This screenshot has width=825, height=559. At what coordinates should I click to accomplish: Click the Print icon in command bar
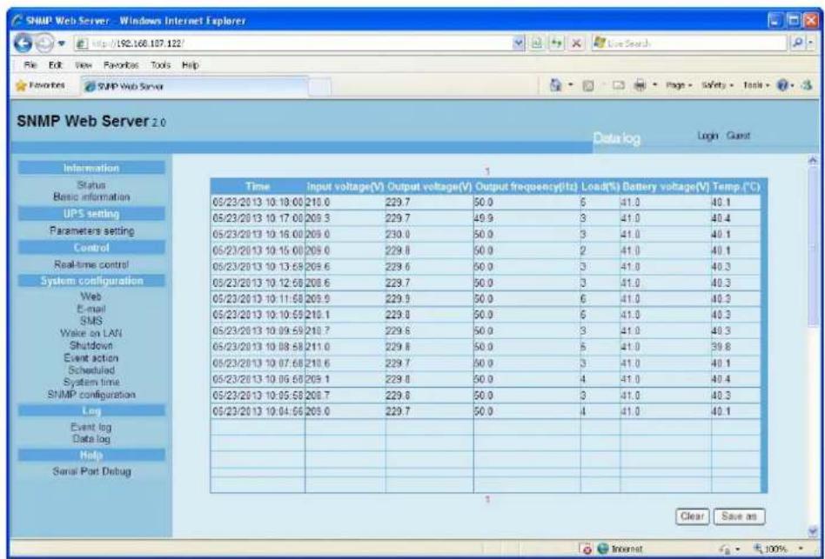pos(641,85)
